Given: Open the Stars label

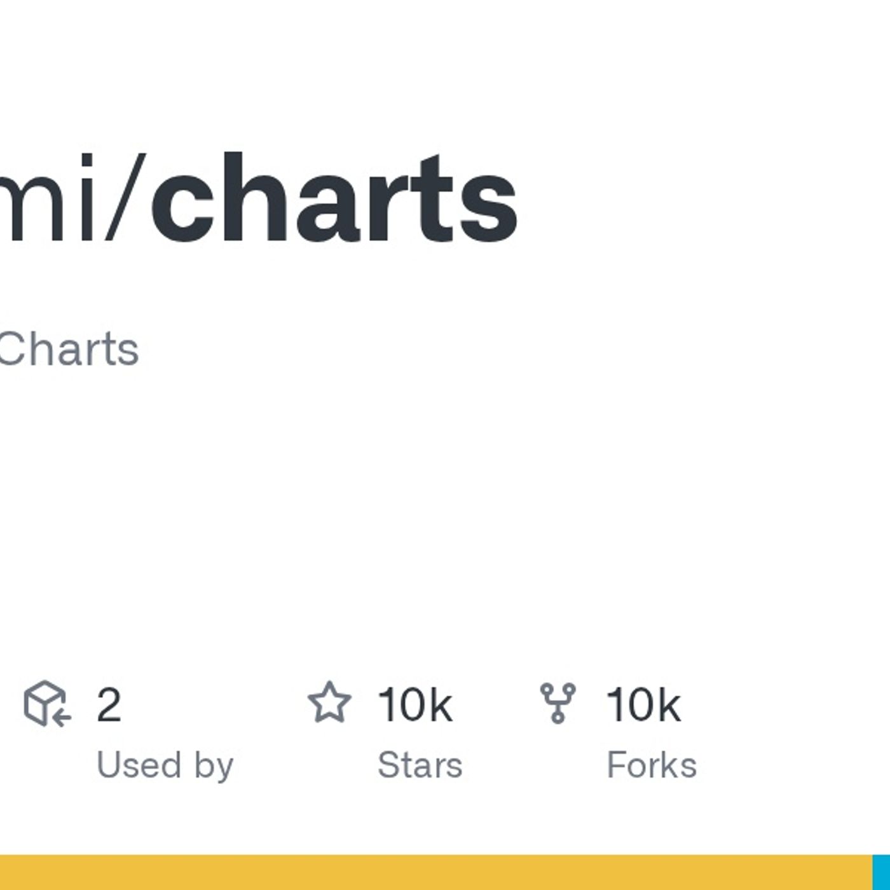Looking at the screenshot, I should click(x=420, y=765).
